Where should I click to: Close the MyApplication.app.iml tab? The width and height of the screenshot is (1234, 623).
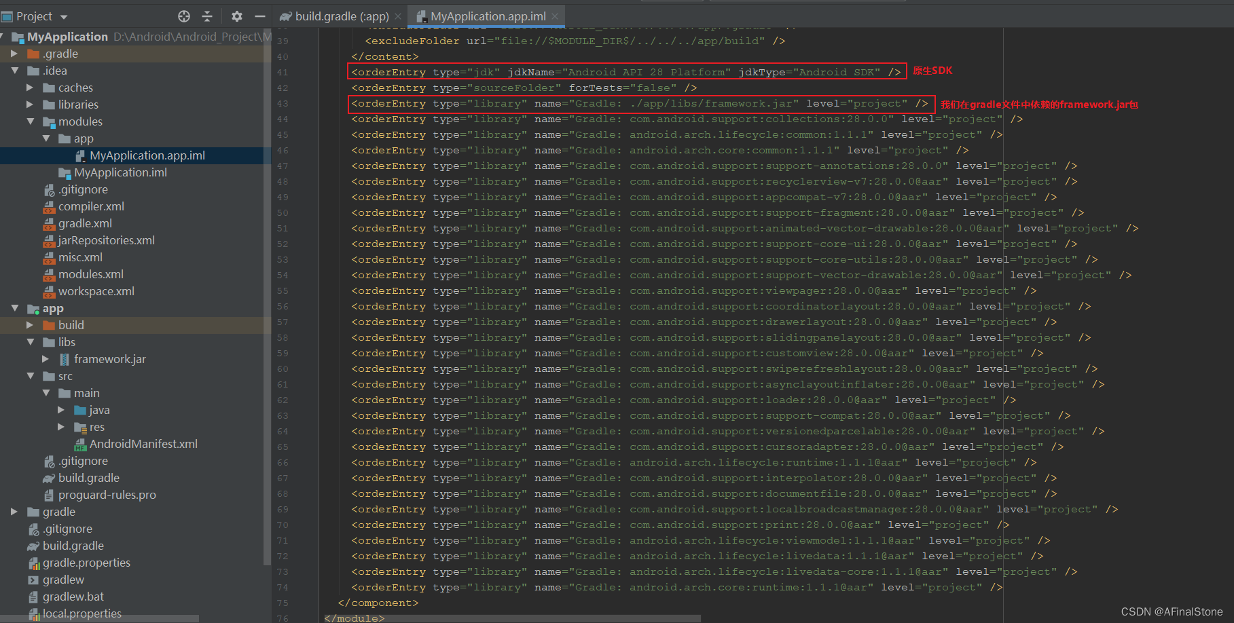555,16
